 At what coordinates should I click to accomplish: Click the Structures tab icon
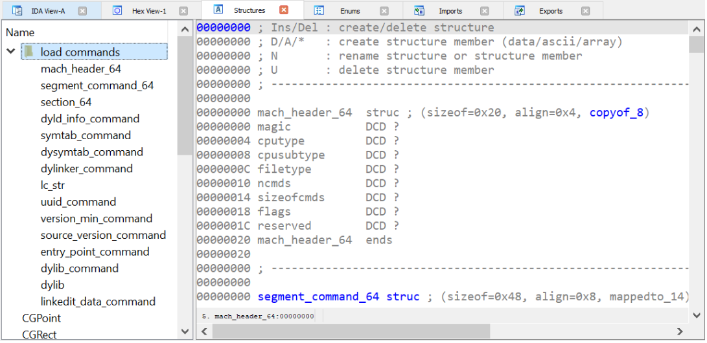[218, 10]
